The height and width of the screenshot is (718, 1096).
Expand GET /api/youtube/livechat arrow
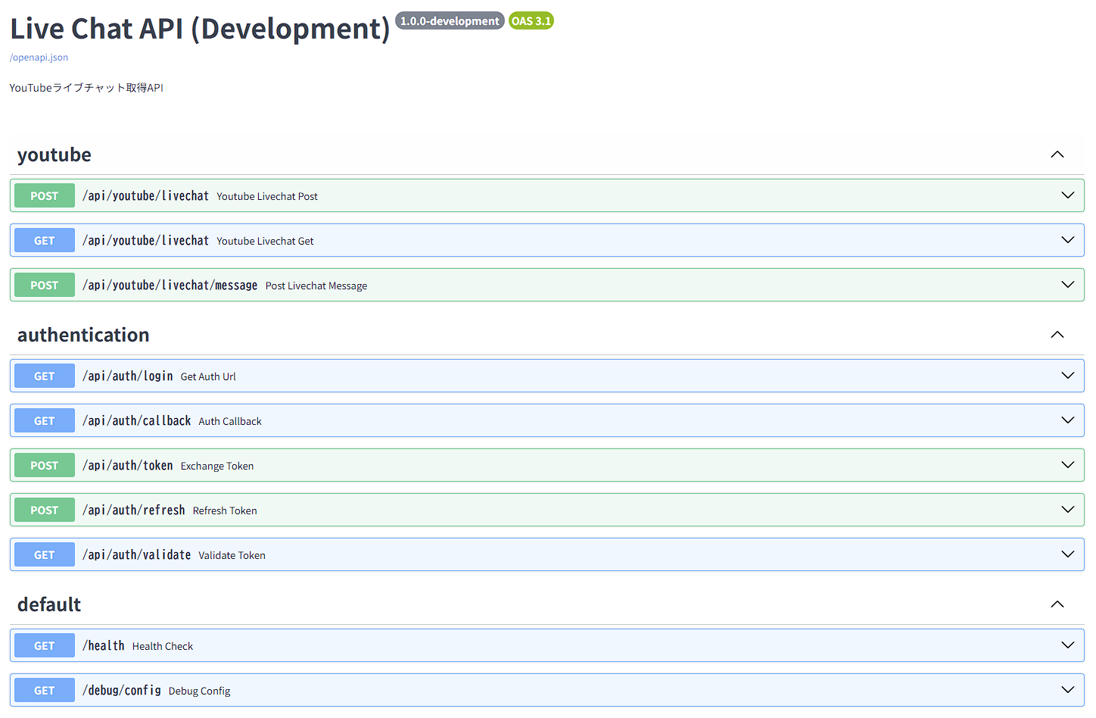click(x=1068, y=240)
